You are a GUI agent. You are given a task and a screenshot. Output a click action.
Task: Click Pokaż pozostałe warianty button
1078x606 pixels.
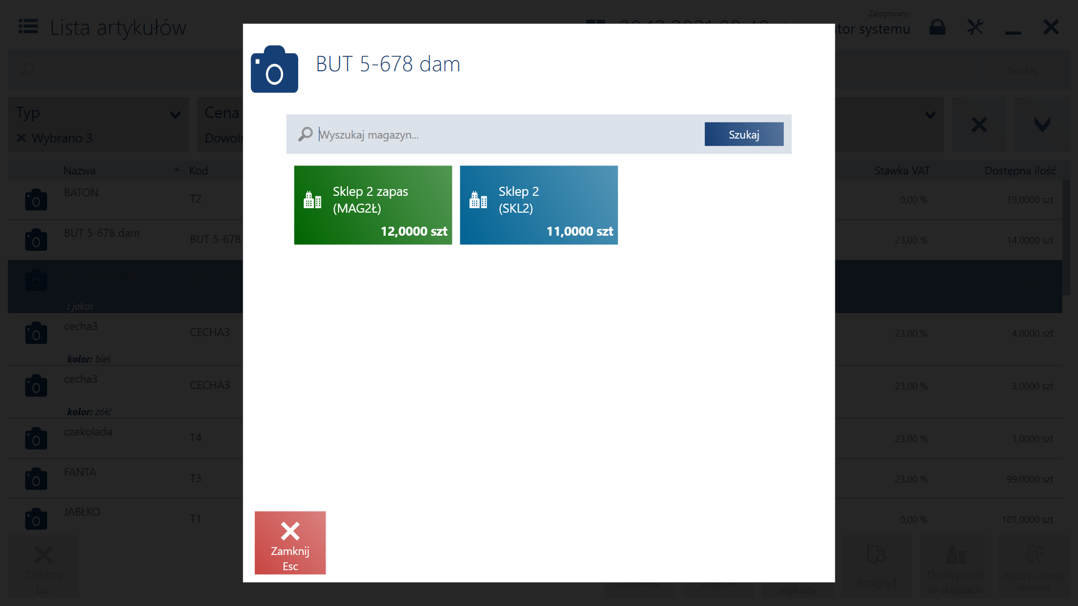(1034, 567)
